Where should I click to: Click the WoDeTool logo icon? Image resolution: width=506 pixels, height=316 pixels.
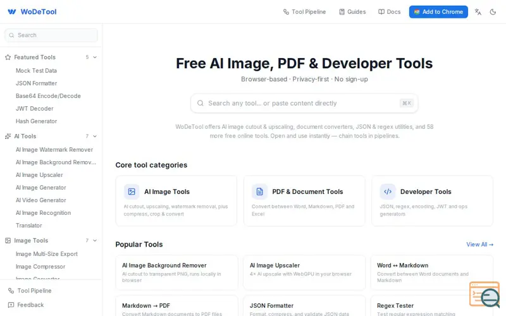pyautogui.click(x=11, y=12)
